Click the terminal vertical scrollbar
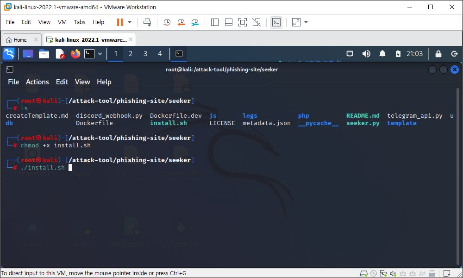Viewport: 463px width, 278px height. click(x=458, y=177)
